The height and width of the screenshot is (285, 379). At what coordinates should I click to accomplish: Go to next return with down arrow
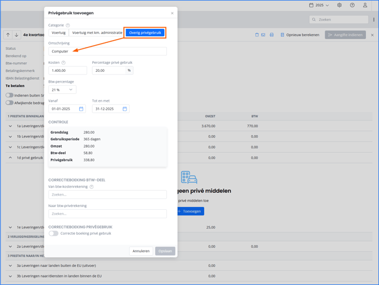pyautogui.click(x=16, y=35)
